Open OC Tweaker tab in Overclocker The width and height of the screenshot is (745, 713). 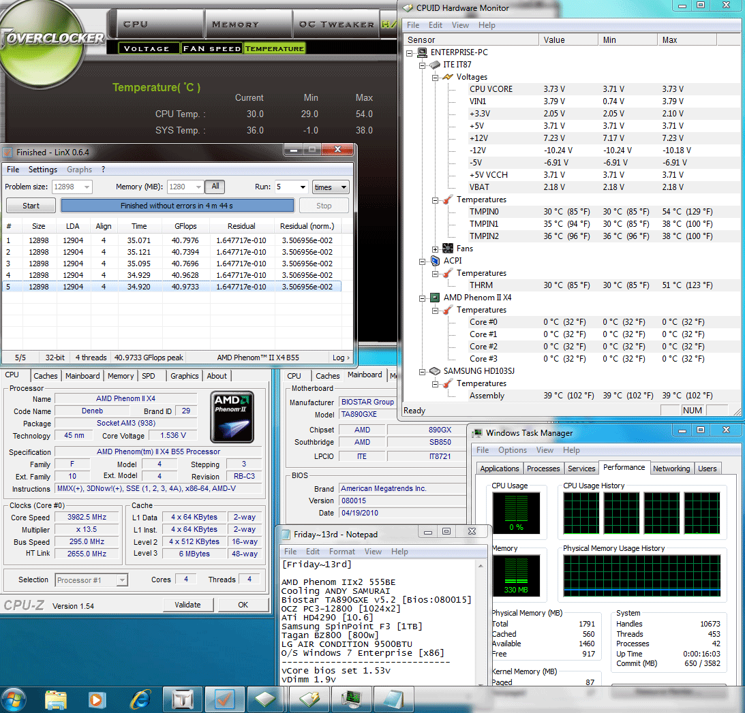[337, 24]
